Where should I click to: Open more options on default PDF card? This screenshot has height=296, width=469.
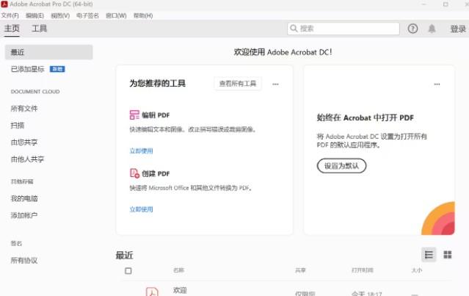pyautogui.click(x=437, y=84)
